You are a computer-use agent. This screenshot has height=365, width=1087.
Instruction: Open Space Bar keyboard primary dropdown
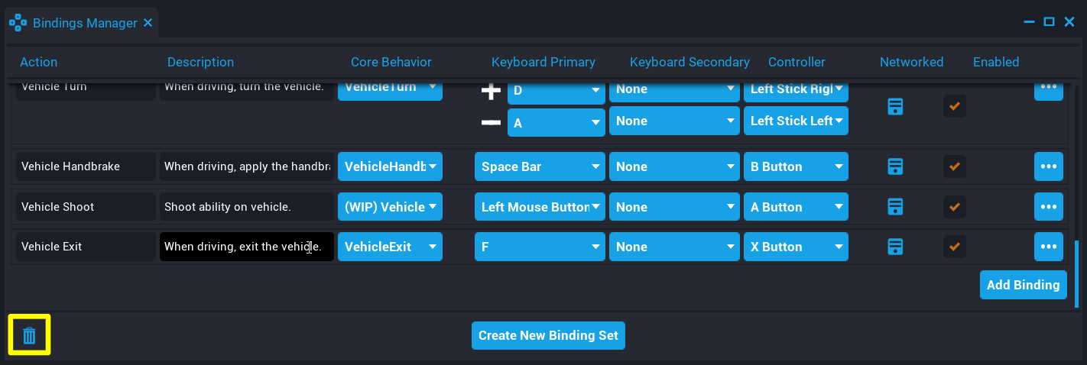pyautogui.click(x=540, y=166)
